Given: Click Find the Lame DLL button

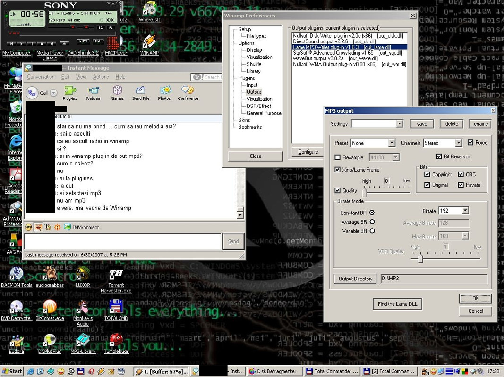Looking at the screenshot, I should (397, 304).
